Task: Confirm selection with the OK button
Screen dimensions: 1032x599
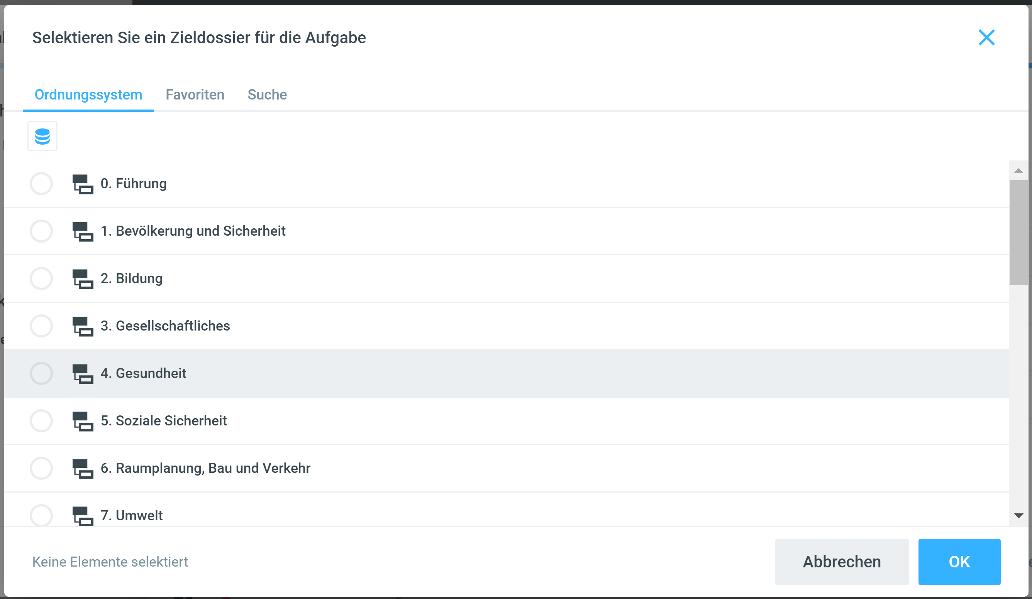Action: [959, 562]
